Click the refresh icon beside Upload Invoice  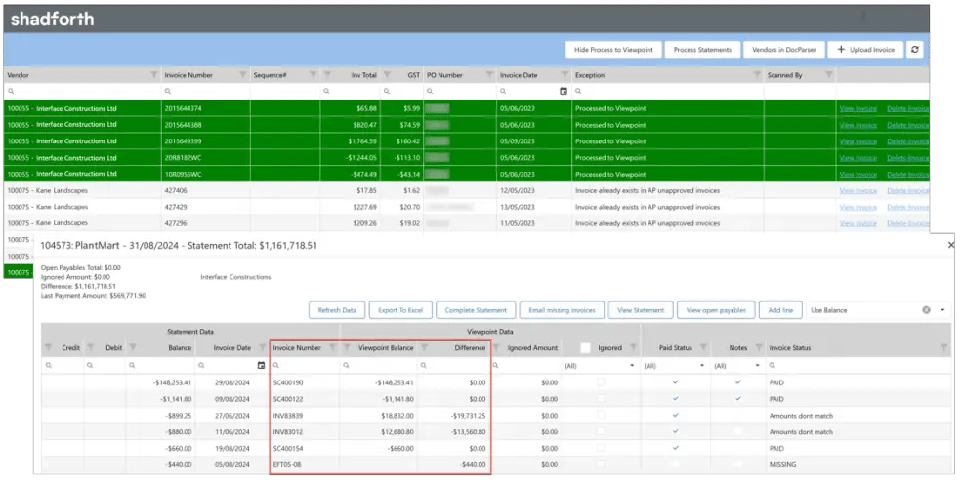click(x=915, y=50)
